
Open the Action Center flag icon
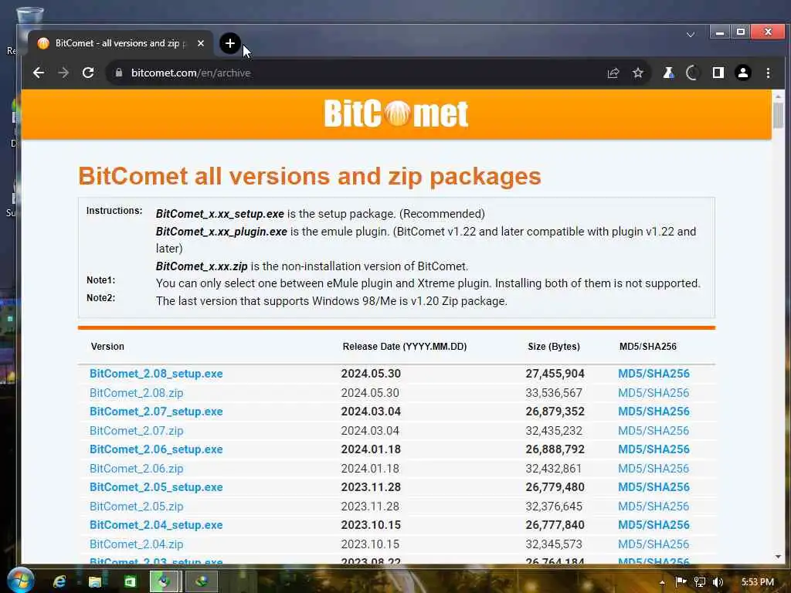[x=681, y=582]
